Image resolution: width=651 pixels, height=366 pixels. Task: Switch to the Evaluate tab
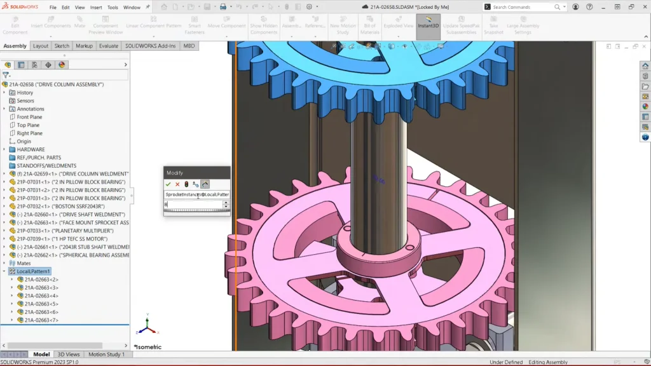point(108,46)
